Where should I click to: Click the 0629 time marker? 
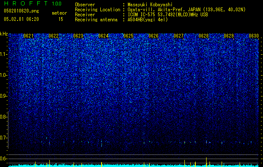click(x=229, y=36)
